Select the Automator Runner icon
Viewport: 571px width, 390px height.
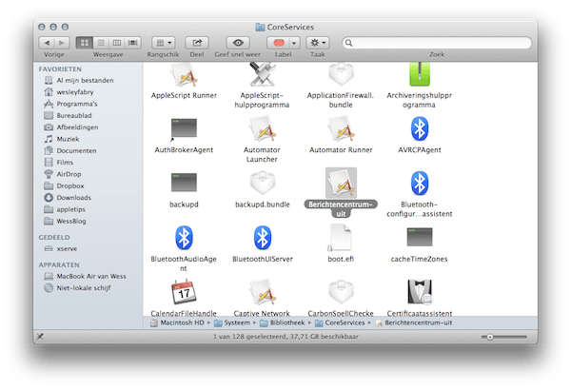pyautogui.click(x=342, y=128)
